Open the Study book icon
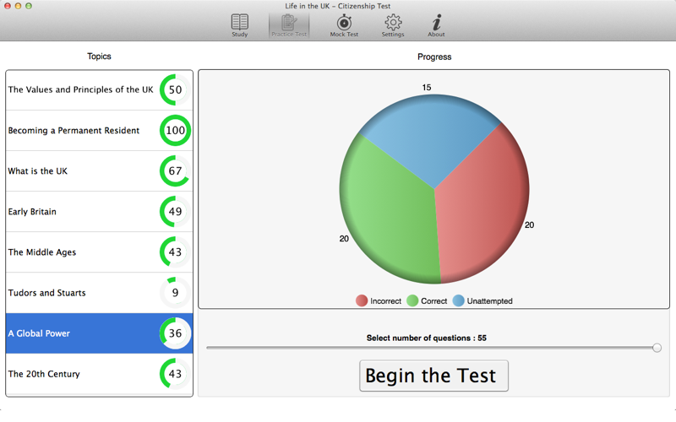The height and width of the screenshot is (422, 676). coord(240,25)
